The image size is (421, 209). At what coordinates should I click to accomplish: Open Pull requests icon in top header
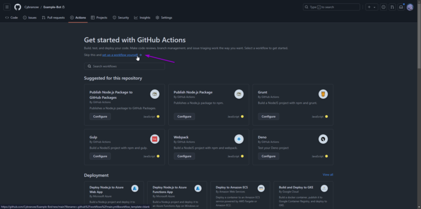tap(392, 7)
